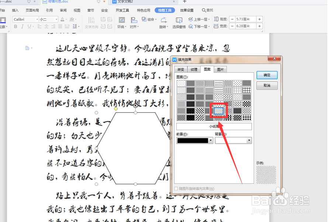
Task: Select the highlighted 小纸屑 pattern swatch
Action: [x=219, y=111]
